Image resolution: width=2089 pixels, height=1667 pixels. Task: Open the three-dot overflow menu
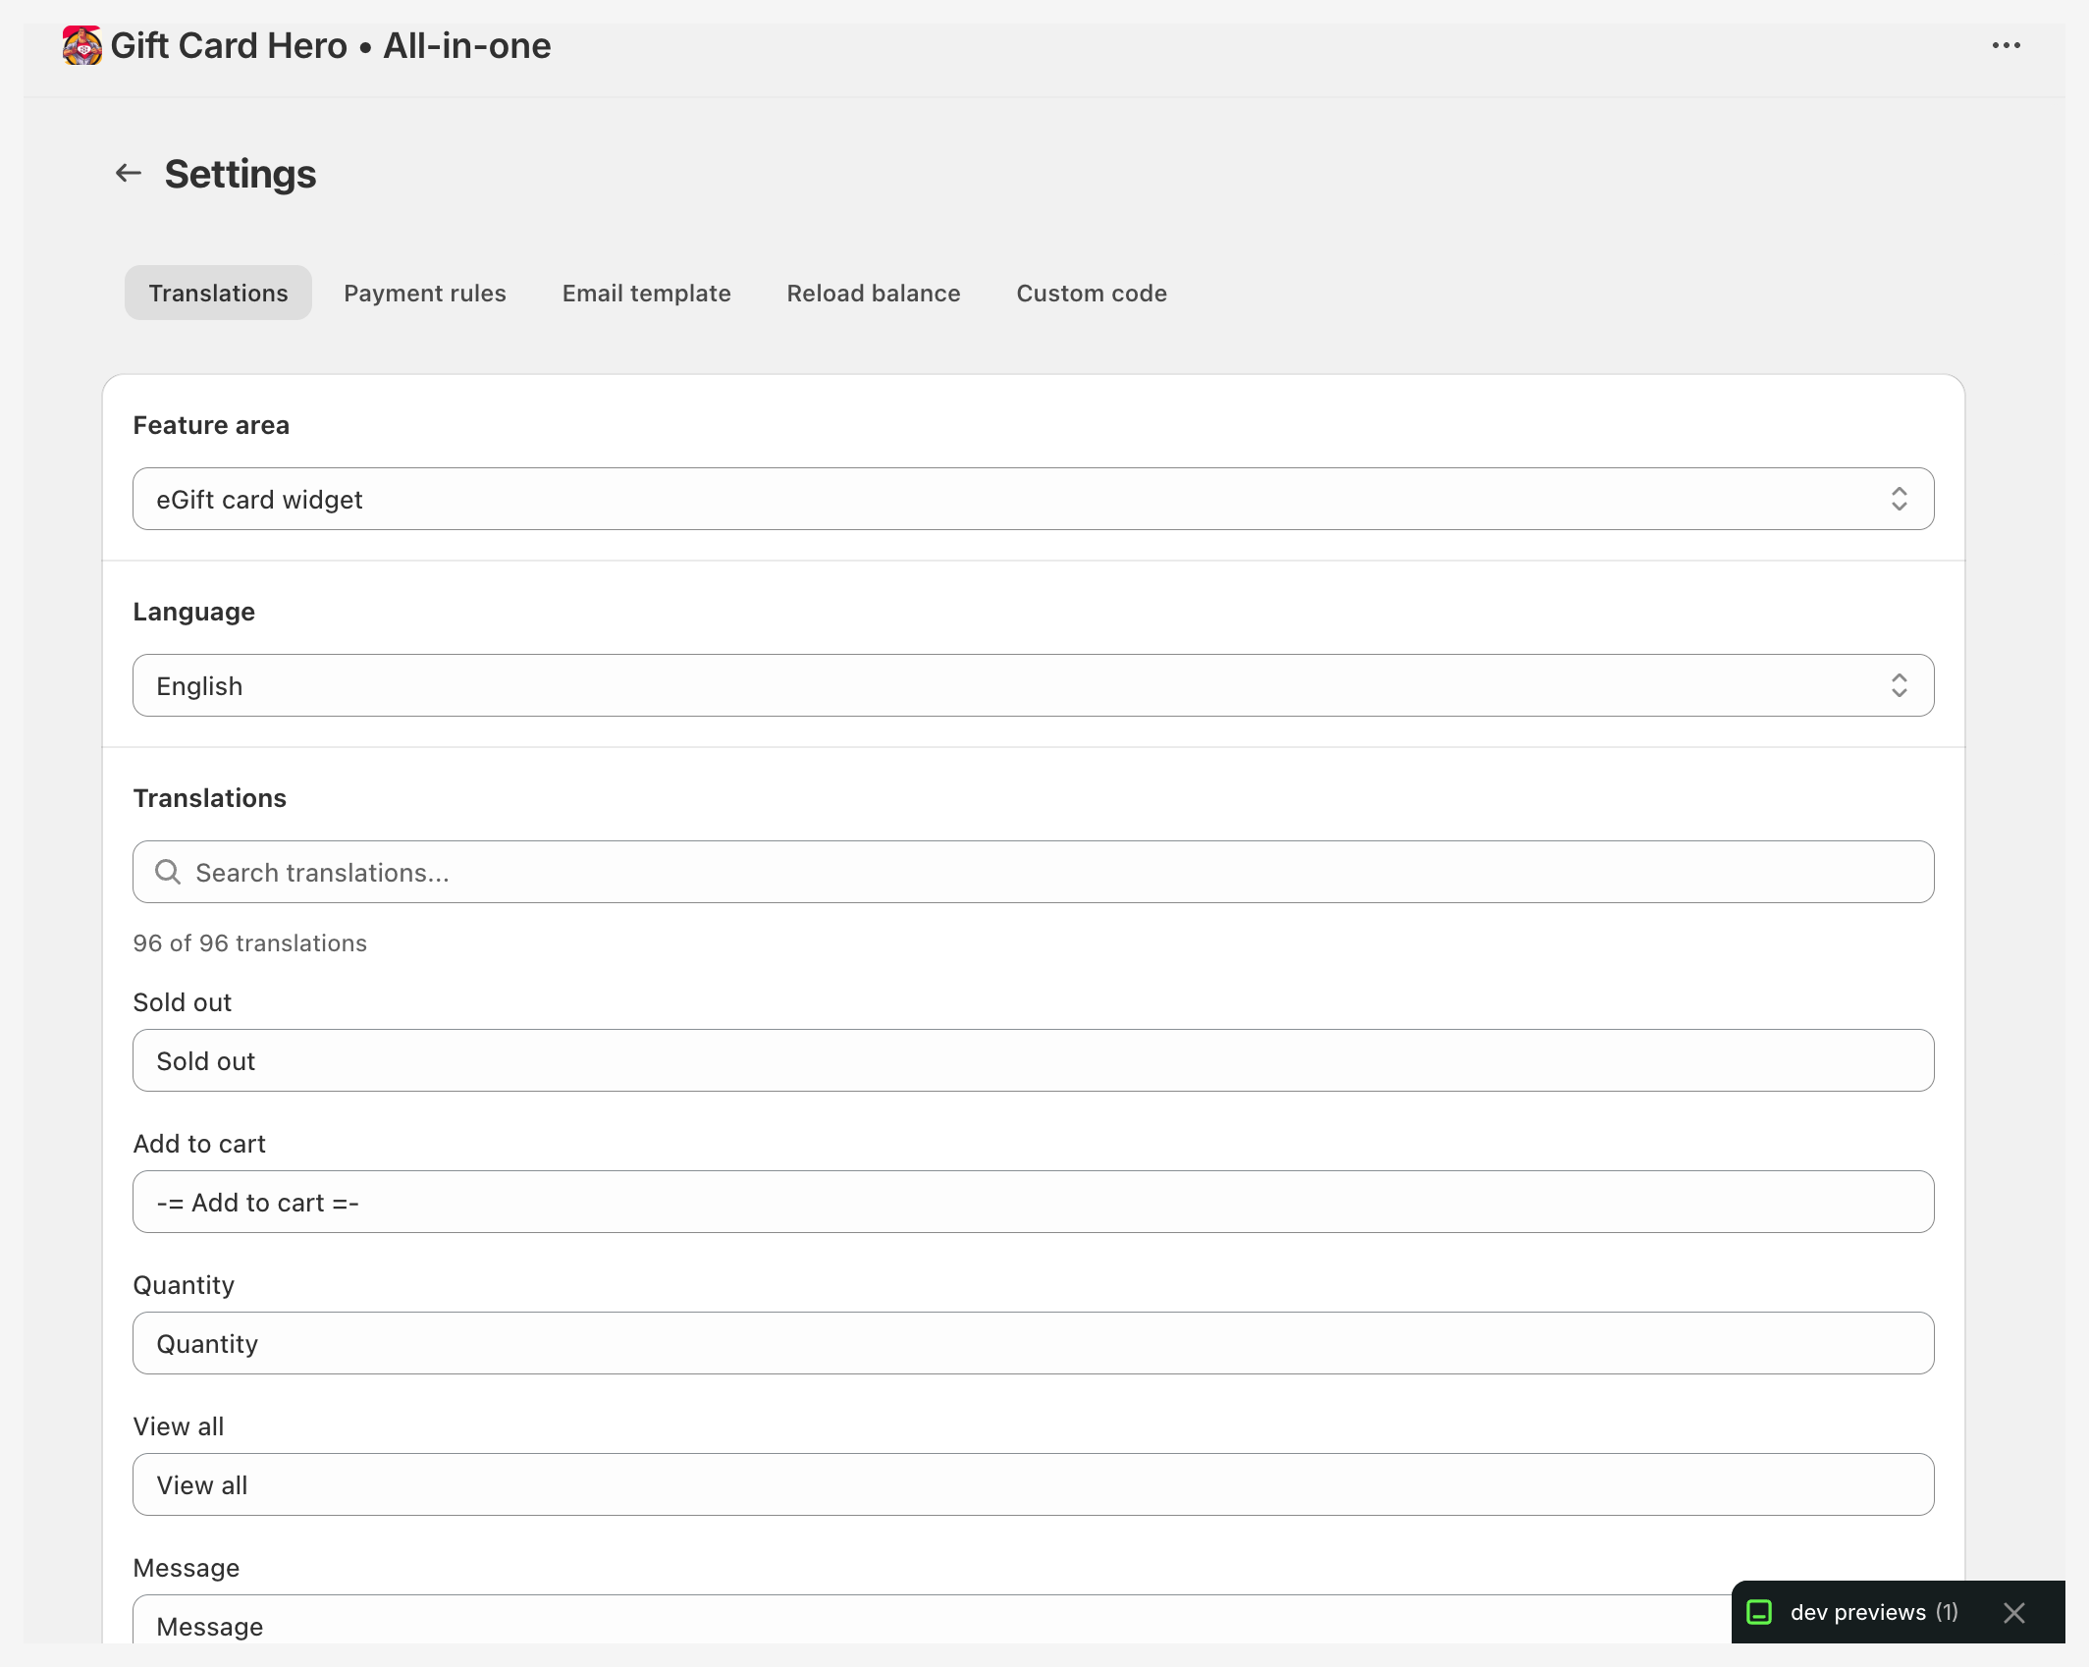[2007, 45]
